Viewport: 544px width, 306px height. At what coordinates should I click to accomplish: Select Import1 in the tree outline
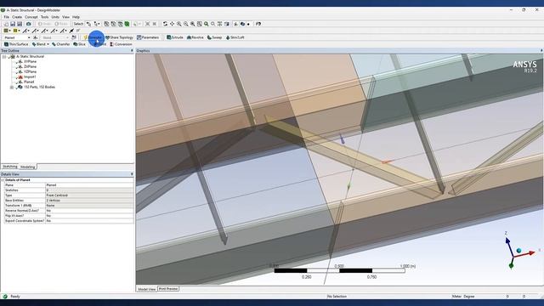coord(30,77)
